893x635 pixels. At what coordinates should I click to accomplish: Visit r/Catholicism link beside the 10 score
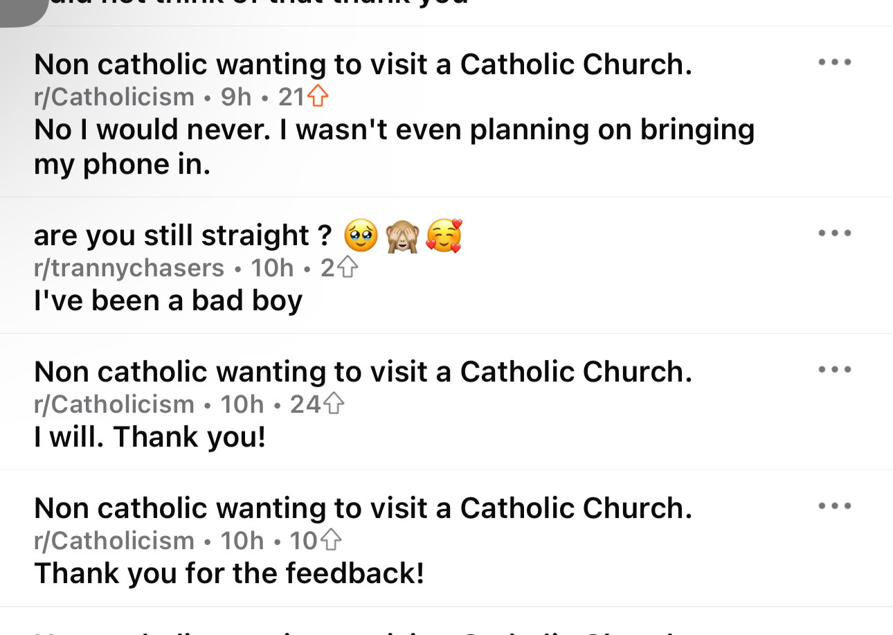(114, 540)
